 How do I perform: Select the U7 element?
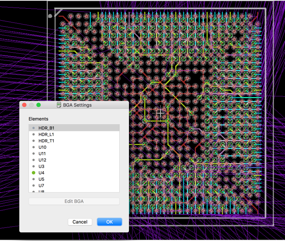coord(41,186)
